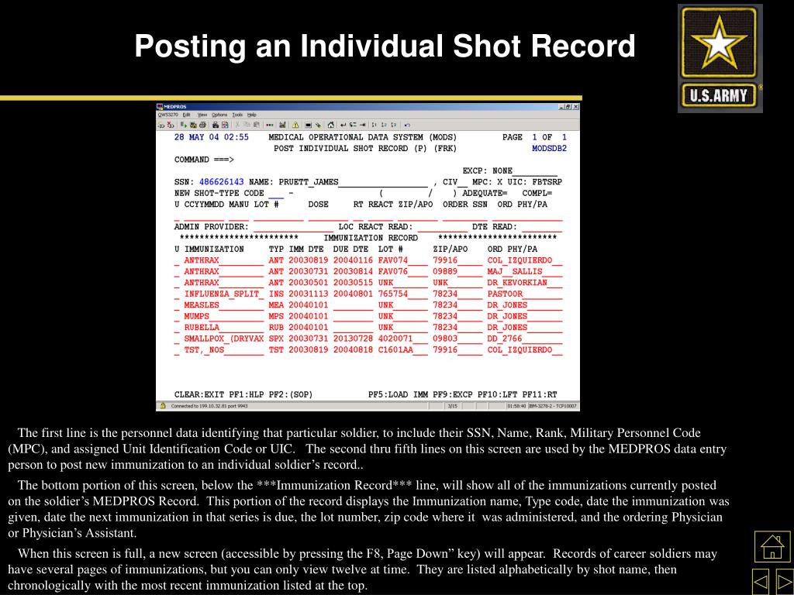
Task: Go to the previous slide arrow
Action: [x=761, y=582]
